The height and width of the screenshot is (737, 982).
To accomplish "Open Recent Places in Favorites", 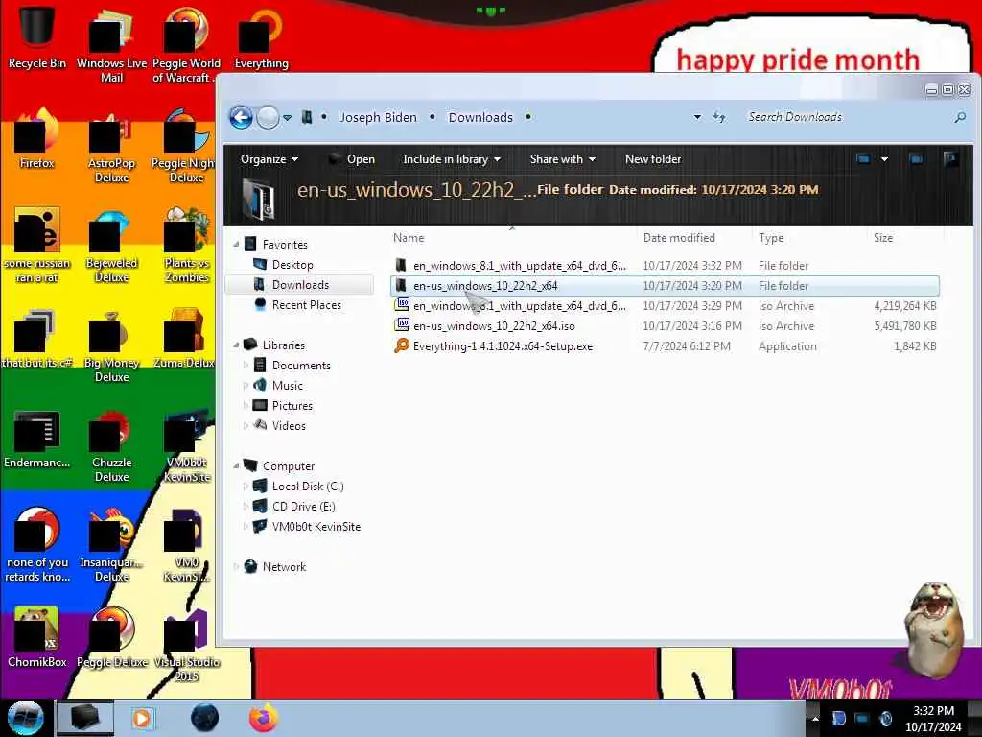I will [x=306, y=304].
